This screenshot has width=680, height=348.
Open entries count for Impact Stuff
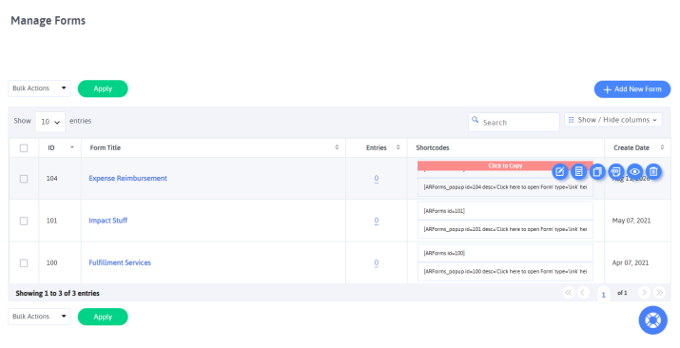coord(377,221)
